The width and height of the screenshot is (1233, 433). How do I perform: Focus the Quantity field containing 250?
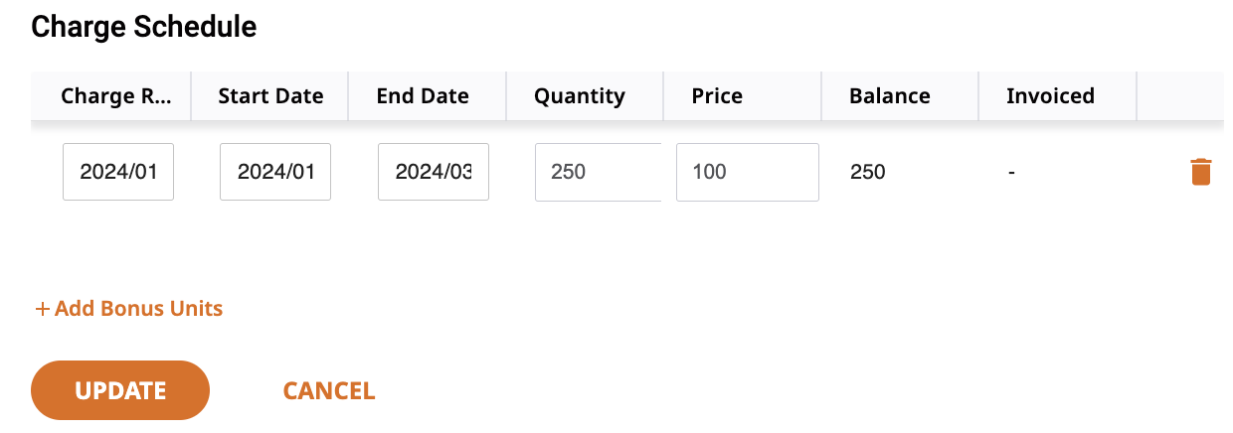pos(598,172)
